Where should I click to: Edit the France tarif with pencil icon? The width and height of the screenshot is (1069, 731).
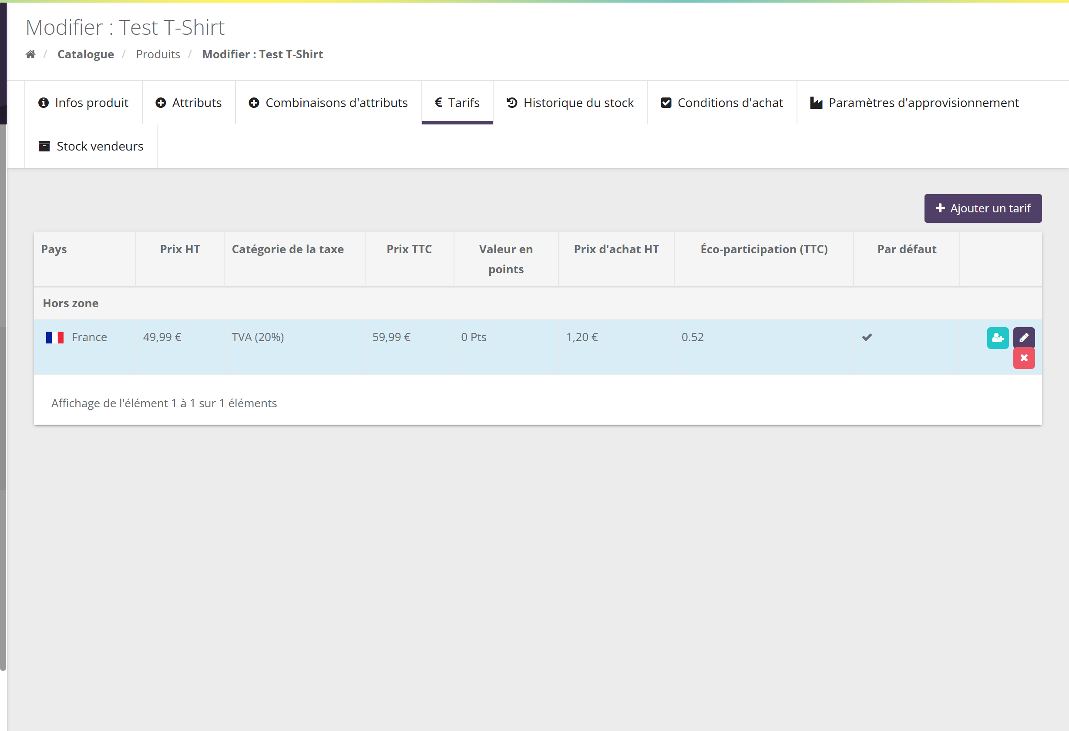point(1024,338)
